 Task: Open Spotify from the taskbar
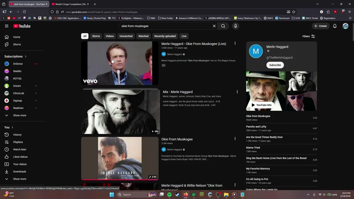(x=169, y=195)
